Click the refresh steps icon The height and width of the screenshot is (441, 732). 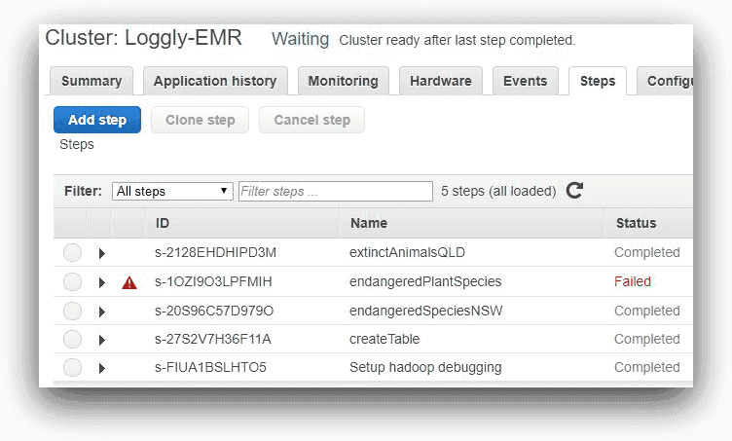(x=574, y=191)
